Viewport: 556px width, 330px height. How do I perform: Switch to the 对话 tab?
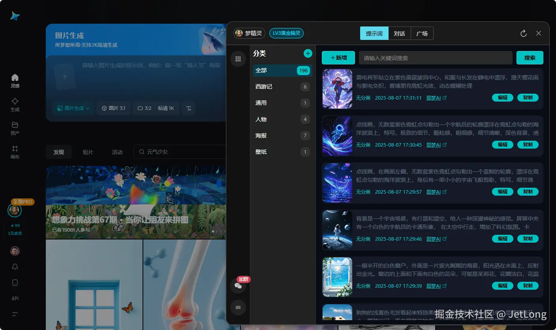(x=400, y=33)
